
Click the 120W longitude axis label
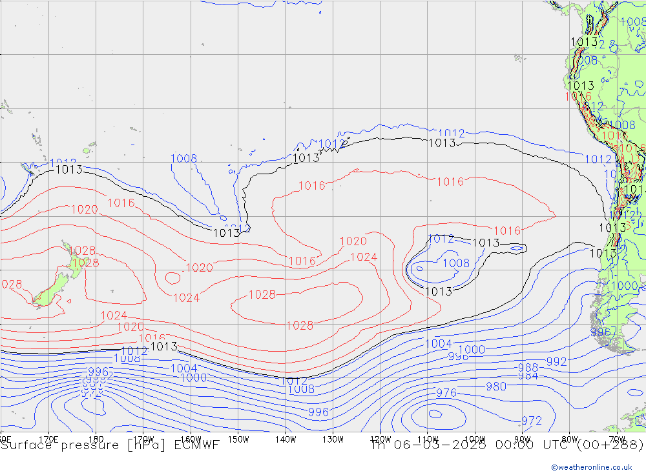click(x=380, y=439)
